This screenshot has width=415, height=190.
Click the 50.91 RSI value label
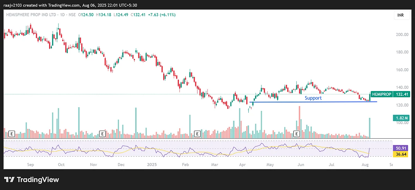401,148
